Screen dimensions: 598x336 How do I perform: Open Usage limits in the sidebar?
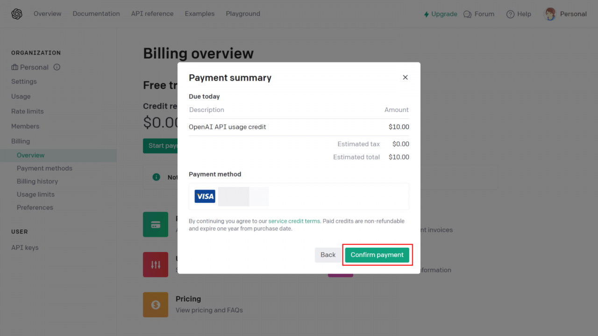coord(36,194)
